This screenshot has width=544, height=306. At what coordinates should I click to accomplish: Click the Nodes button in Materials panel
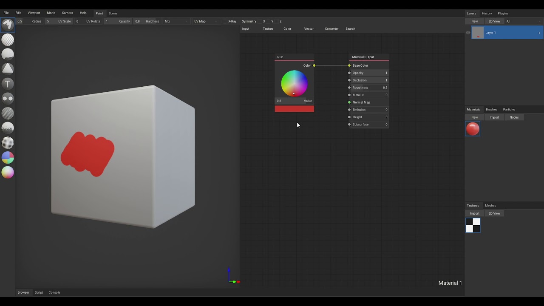[514, 117]
